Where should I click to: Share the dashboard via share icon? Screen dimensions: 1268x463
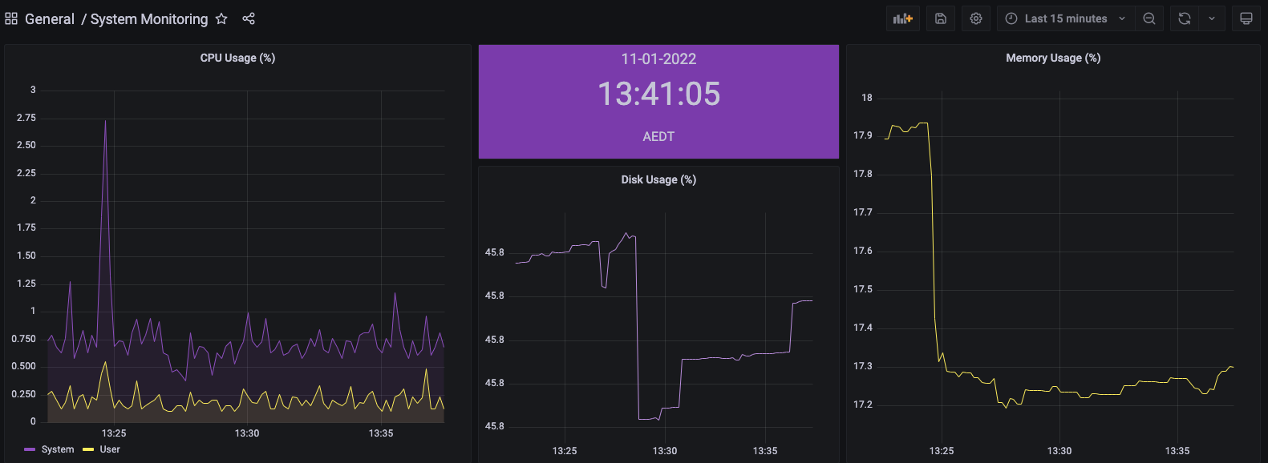tap(249, 18)
